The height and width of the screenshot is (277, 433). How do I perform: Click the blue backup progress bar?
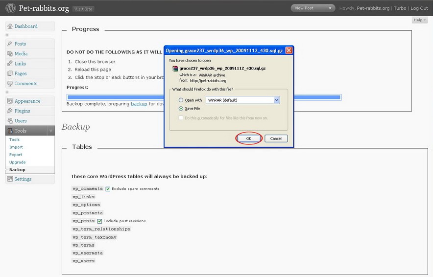pos(204,97)
